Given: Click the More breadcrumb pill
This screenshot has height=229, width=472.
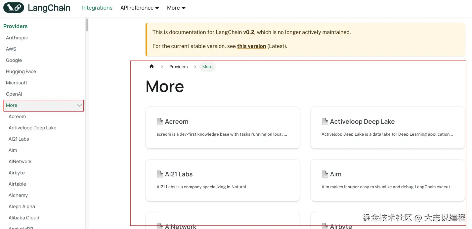Looking at the screenshot, I should [x=207, y=67].
